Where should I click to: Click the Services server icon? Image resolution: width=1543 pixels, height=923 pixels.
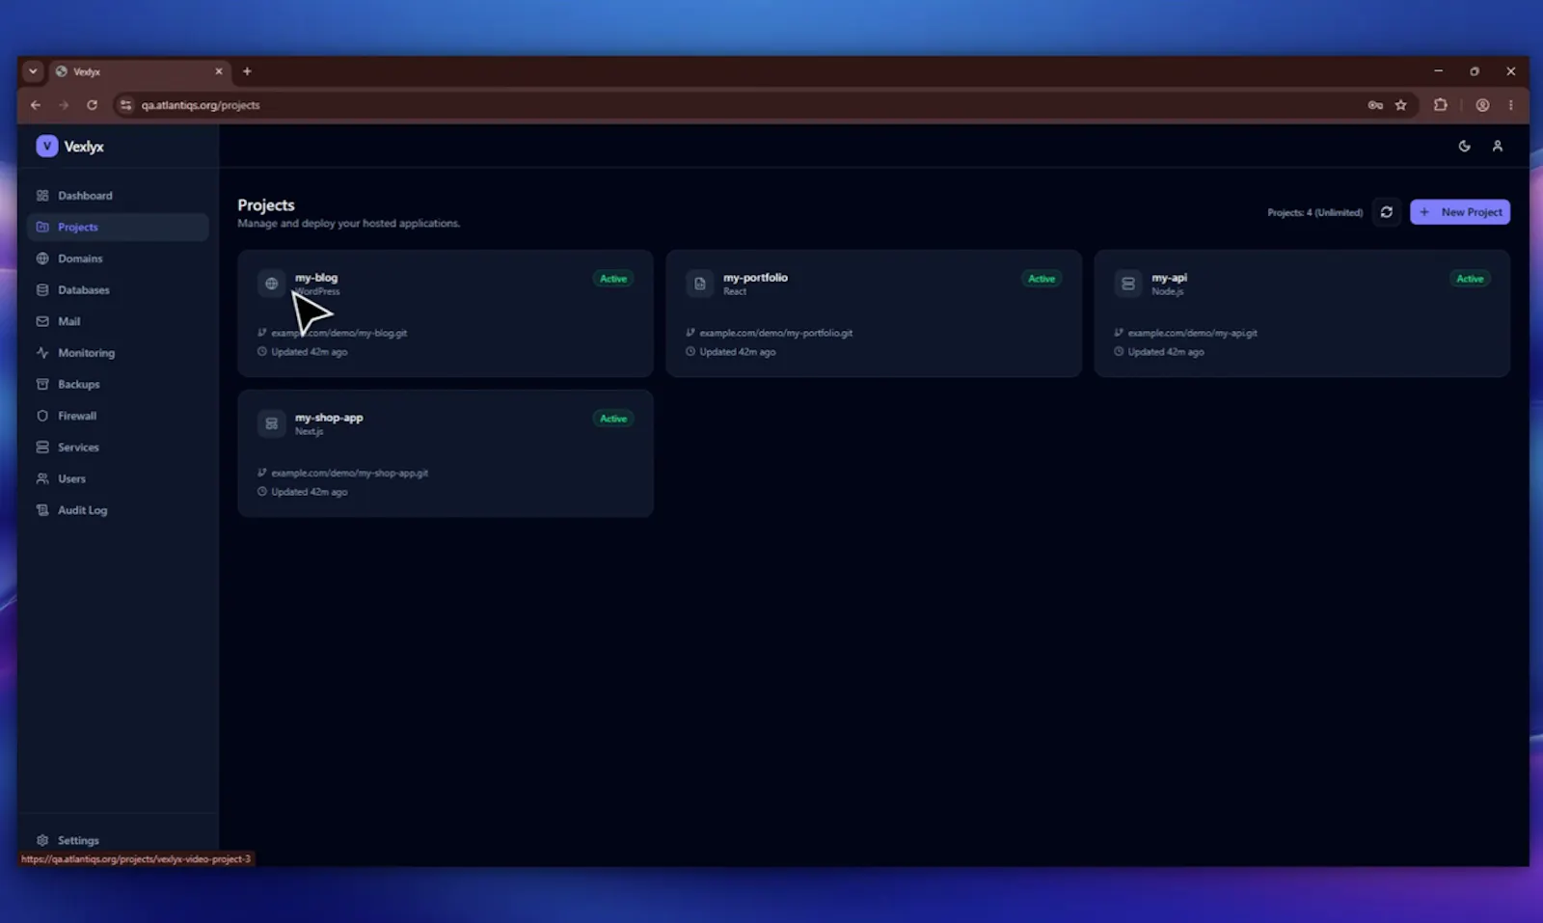[42, 448]
